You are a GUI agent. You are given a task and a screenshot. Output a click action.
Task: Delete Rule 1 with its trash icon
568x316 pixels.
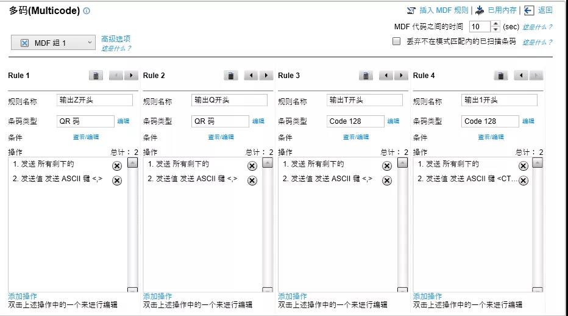(x=96, y=76)
